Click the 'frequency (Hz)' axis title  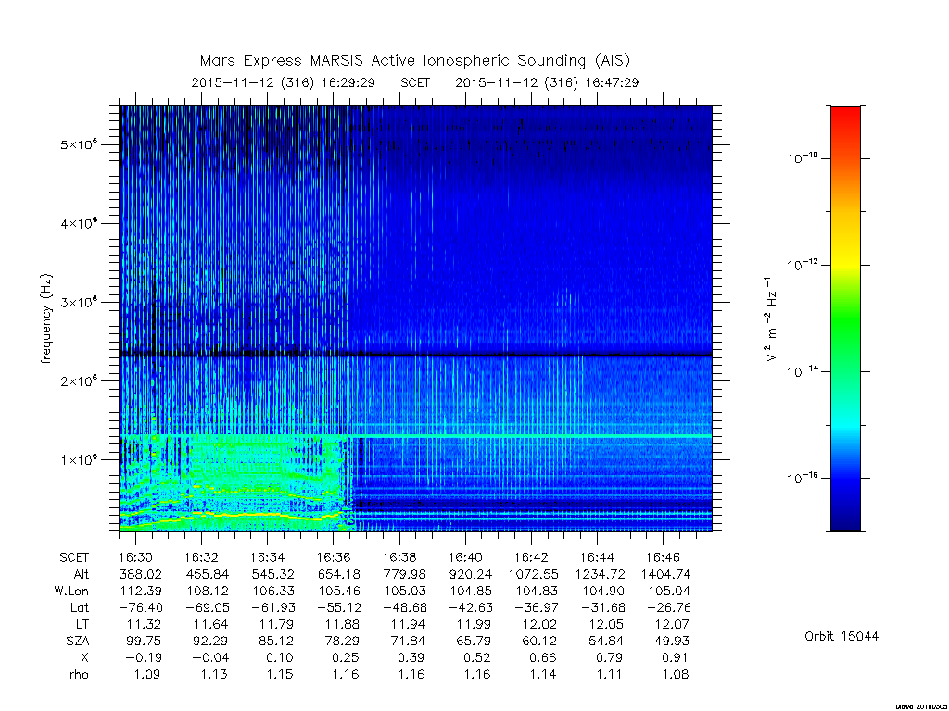pos(46,318)
